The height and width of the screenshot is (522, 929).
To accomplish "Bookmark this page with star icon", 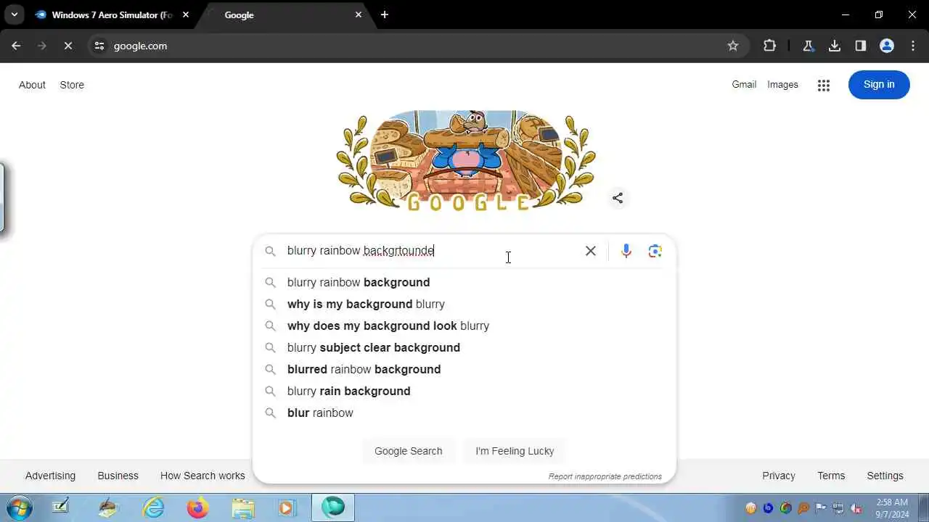I will 733,46.
